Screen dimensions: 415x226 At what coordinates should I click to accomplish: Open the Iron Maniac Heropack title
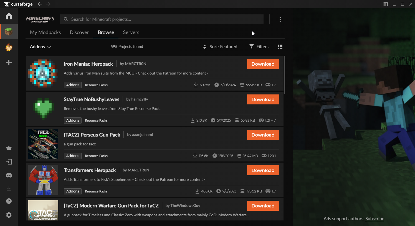coord(88,64)
